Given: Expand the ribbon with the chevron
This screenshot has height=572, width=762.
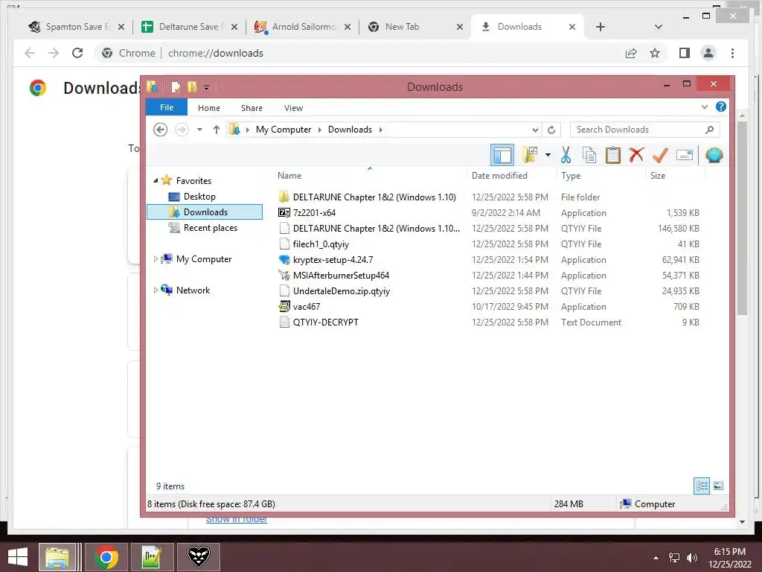Looking at the screenshot, I should coord(704,107).
